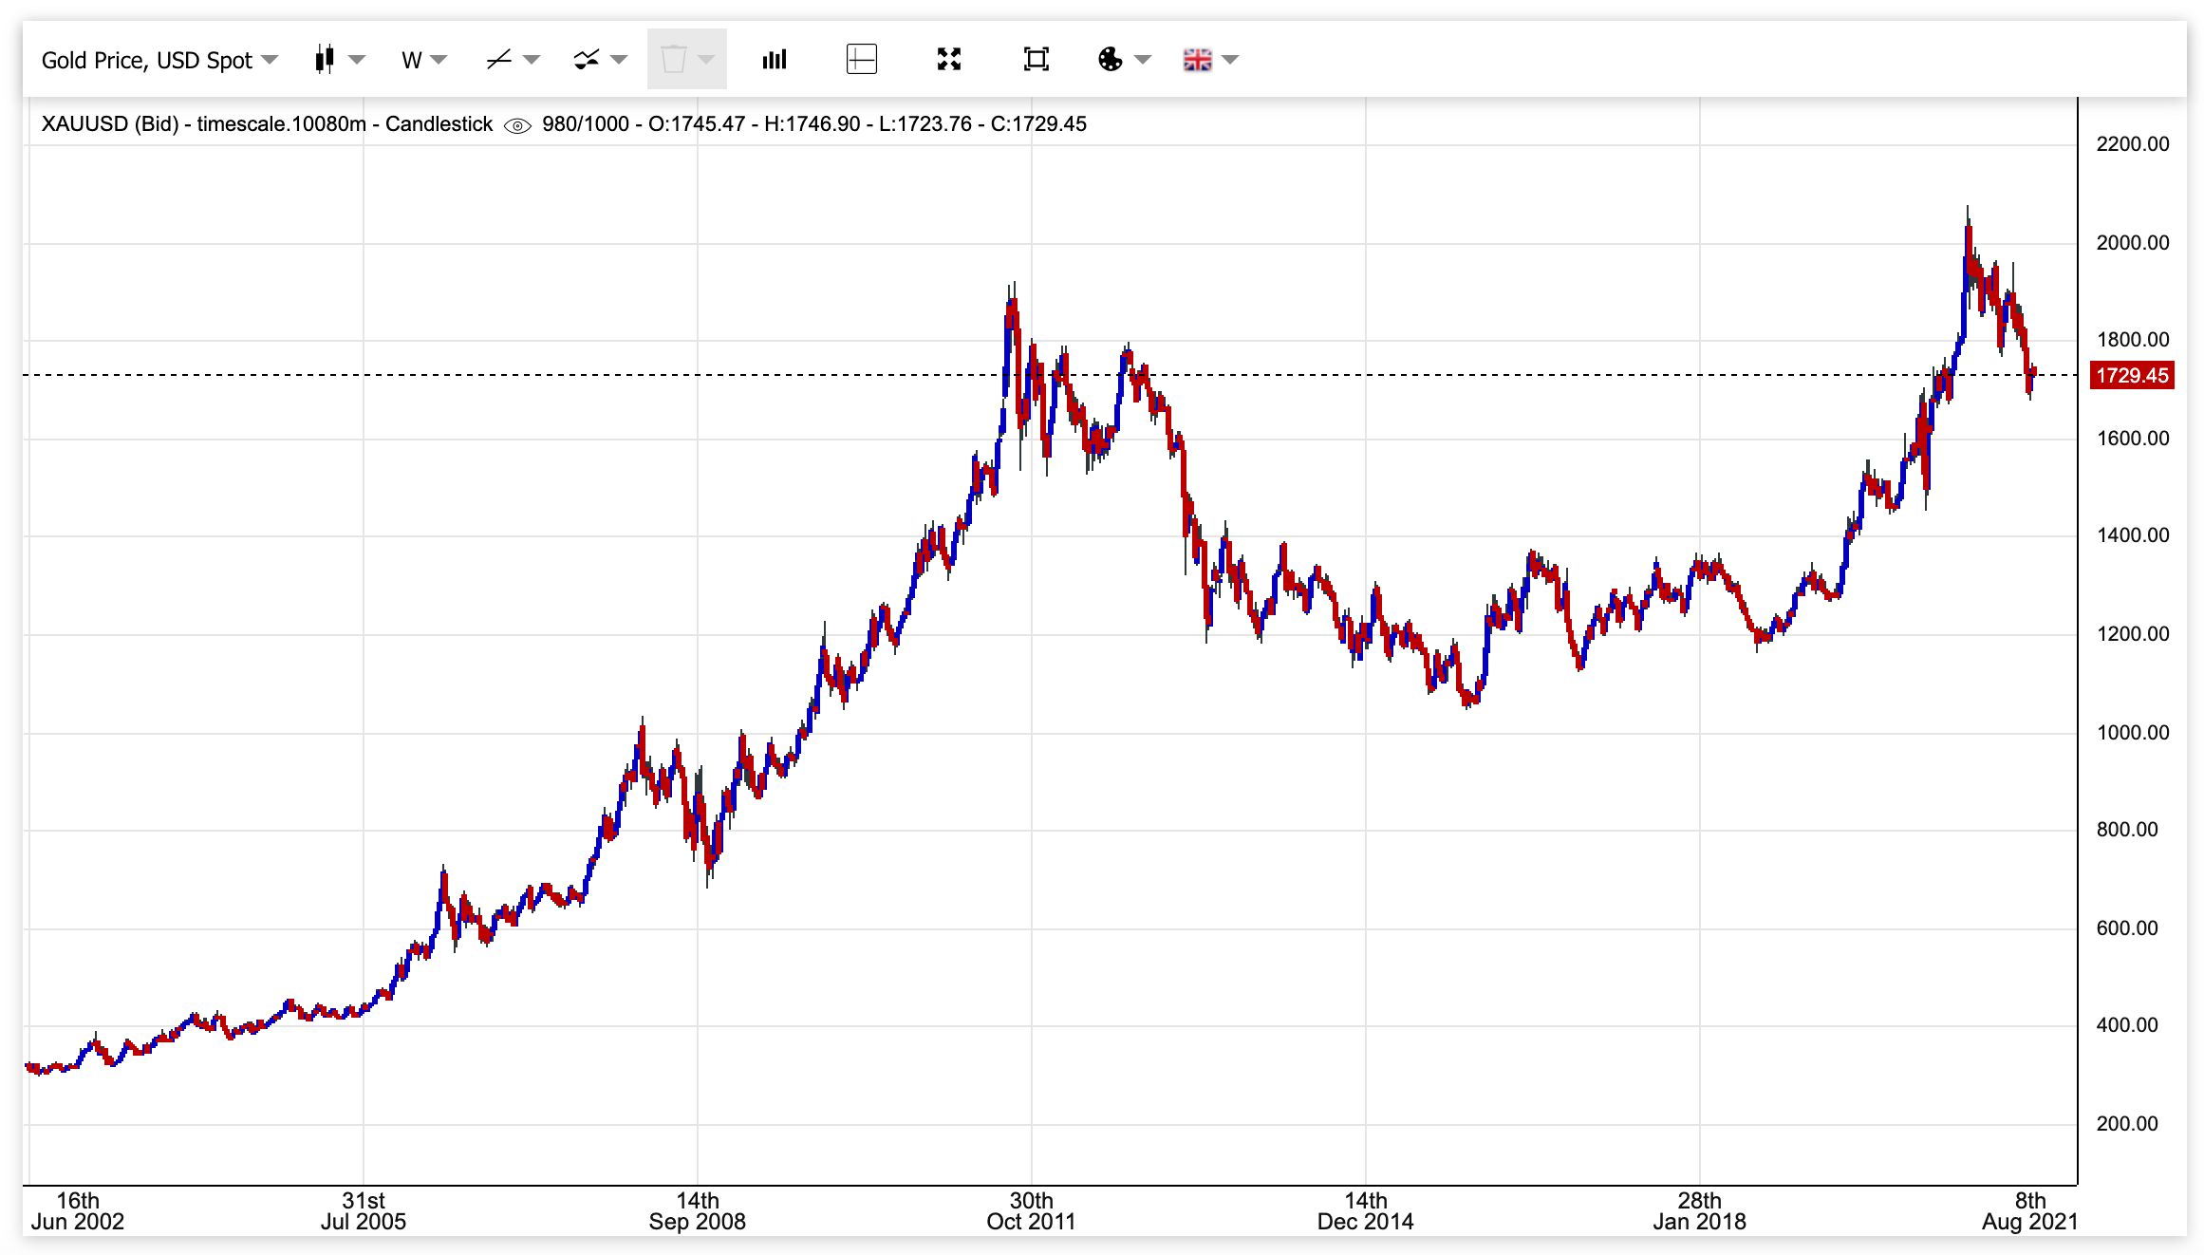Enable the crosshair tool icon

point(860,59)
